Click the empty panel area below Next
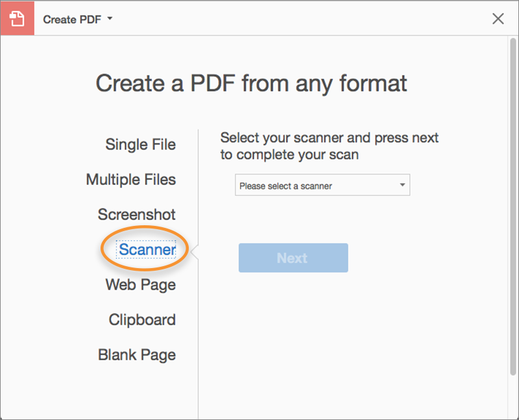 [x=350, y=338]
